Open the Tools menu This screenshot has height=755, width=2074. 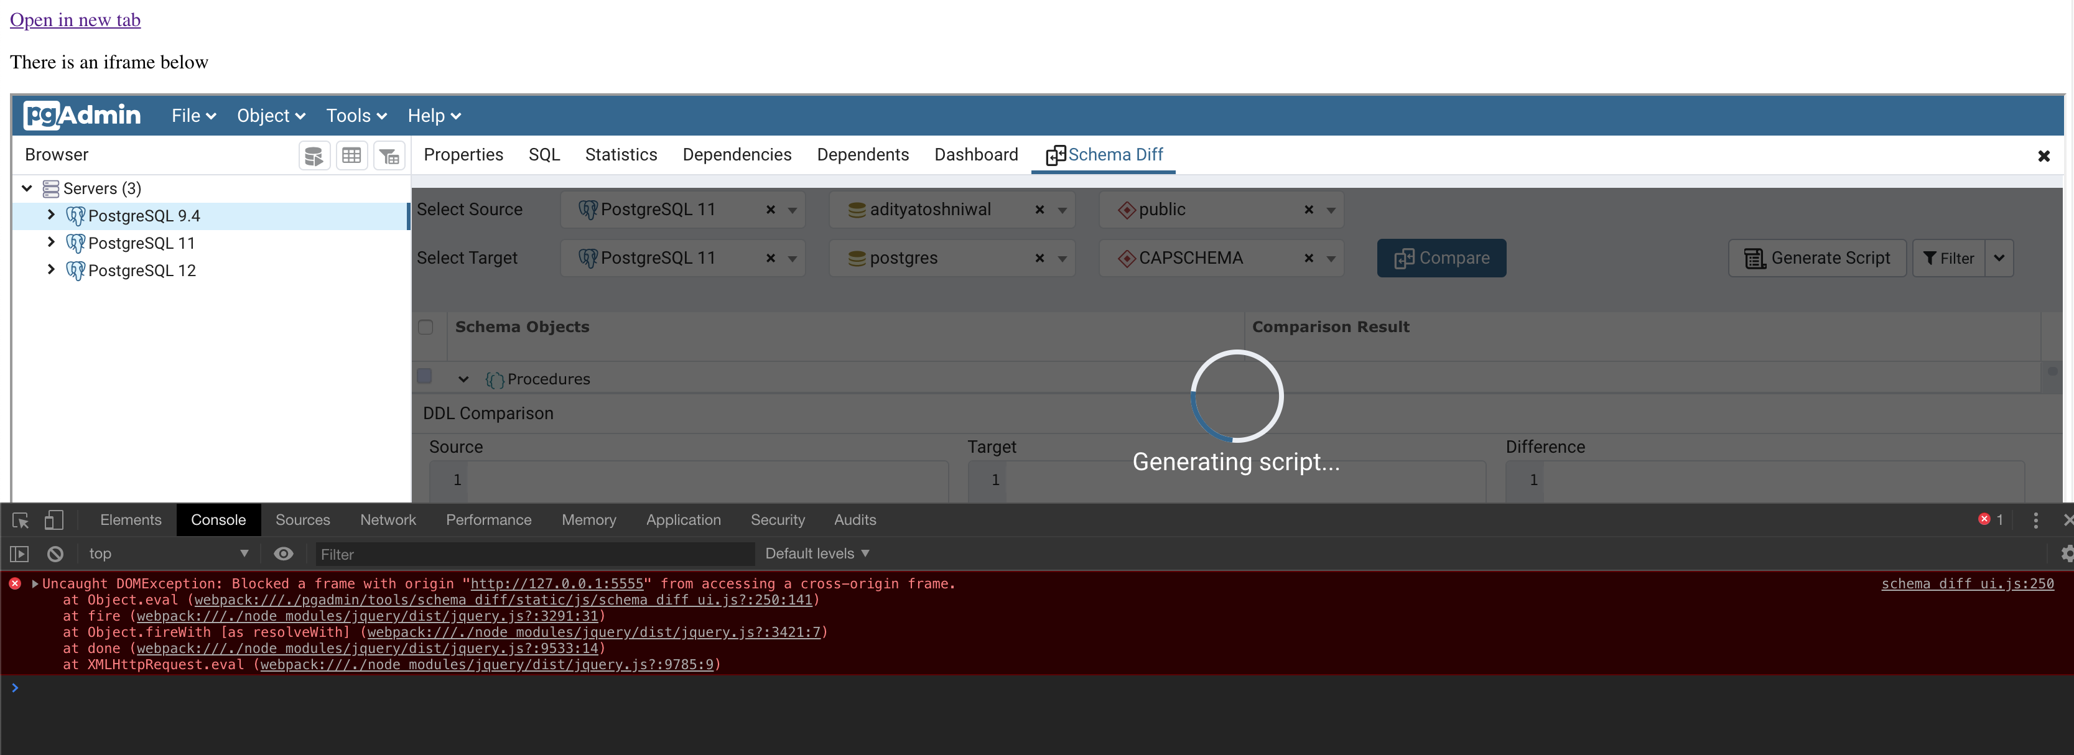pyautogui.click(x=355, y=115)
